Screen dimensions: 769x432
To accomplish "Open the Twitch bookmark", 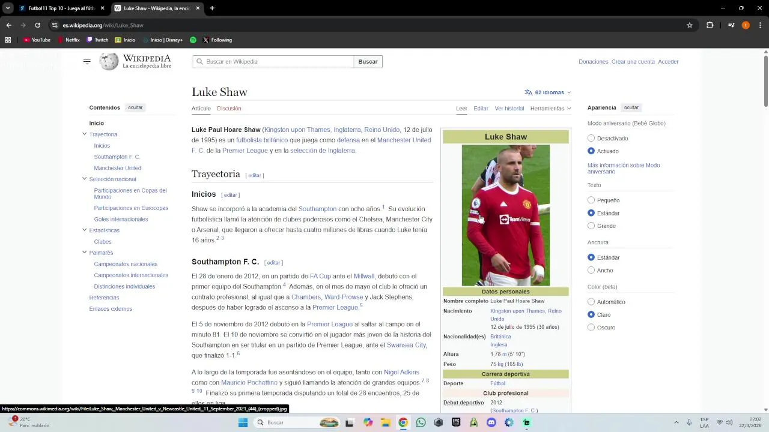I will 97,40.
